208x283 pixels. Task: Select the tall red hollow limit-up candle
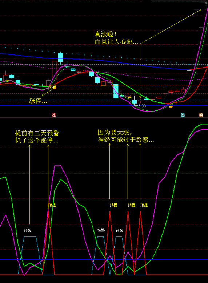tap(55, 70)
